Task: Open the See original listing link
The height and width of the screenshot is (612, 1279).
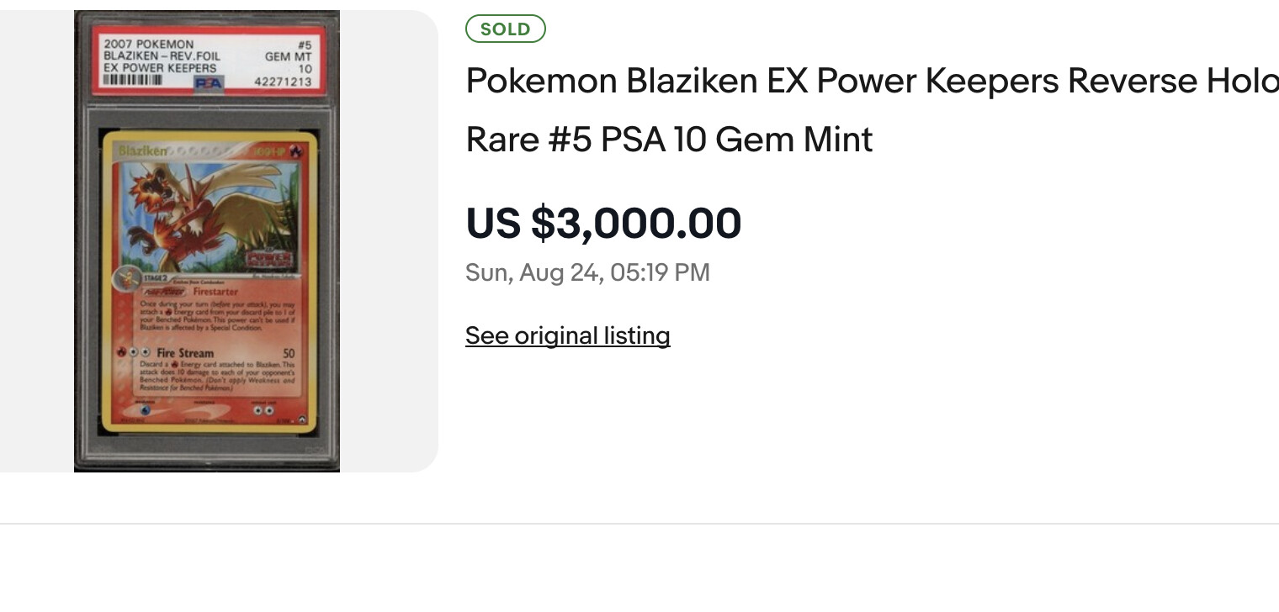Action: (x=567, y=335)
